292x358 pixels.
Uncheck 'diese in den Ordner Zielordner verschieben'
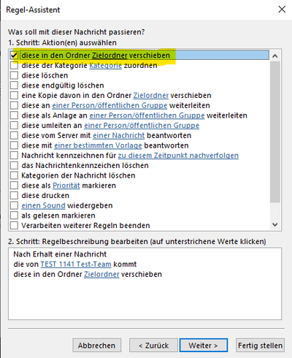pyautogui.click(x=14, y=56)
